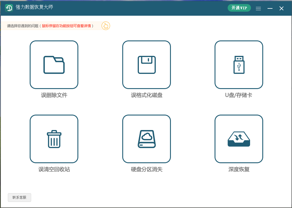Click the 联系客服 button
This screenshot has height=208, width=292.
(20, 198)
